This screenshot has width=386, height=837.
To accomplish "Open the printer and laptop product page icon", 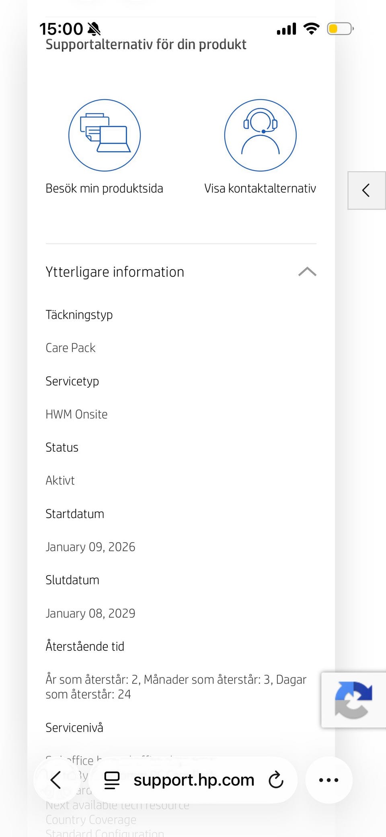I will tap(105, 135).
